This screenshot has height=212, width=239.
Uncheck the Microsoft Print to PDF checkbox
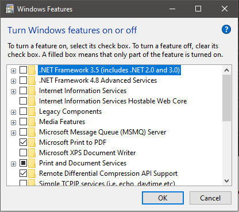pyautogui.click(x=23, y=142)
